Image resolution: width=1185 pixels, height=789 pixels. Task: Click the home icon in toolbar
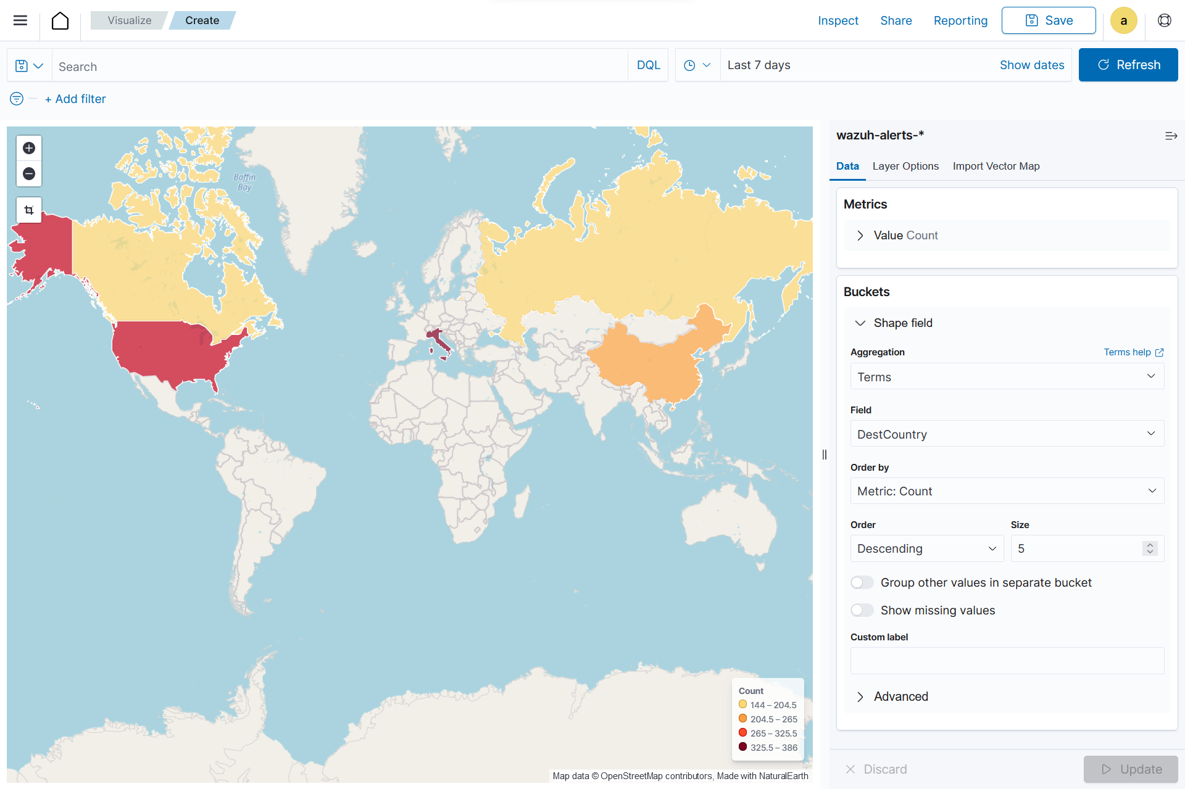coord(59,19)
